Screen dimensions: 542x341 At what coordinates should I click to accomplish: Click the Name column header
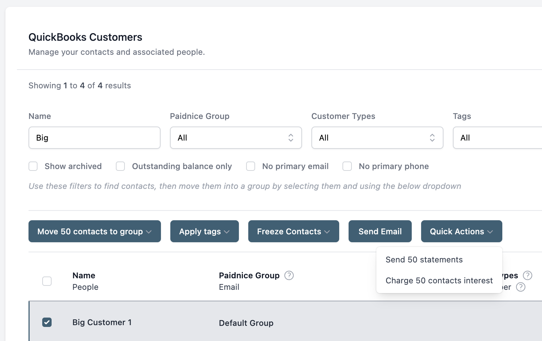(84, 275)
